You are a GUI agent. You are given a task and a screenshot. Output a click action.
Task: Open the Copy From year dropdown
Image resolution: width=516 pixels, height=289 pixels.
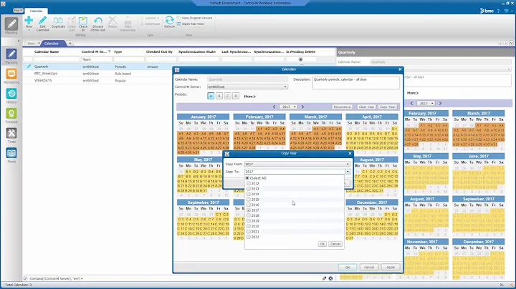click(x=348, y=164)
